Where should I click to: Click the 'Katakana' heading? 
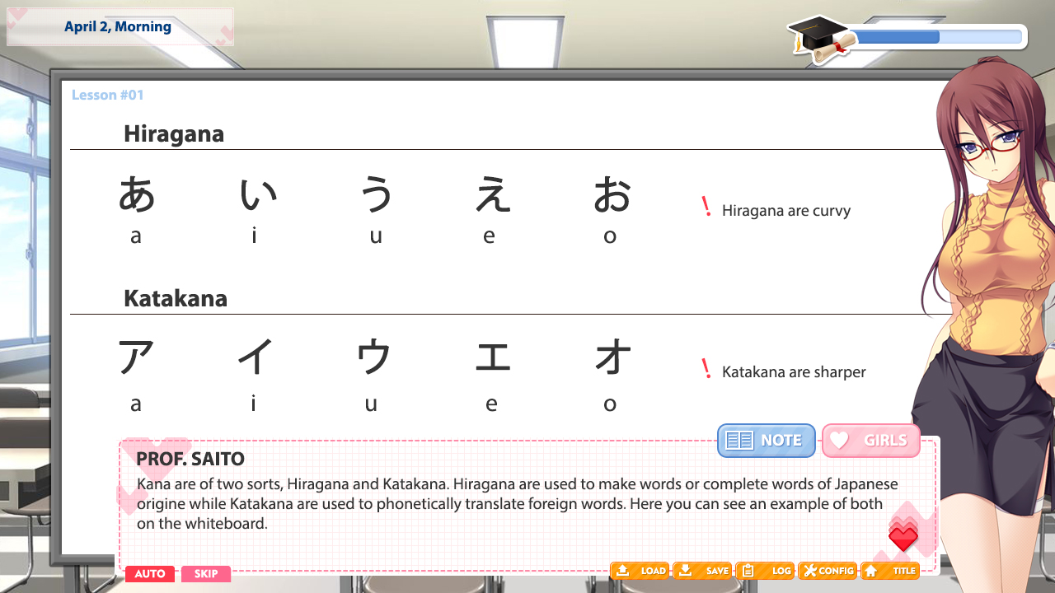coord(176,298)
